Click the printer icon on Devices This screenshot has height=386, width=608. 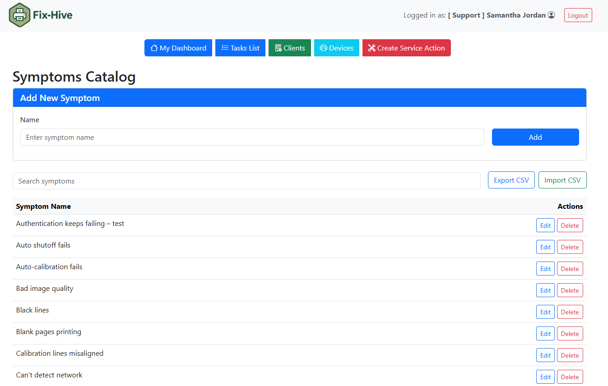pyautogui.click(x=323, y=48)
